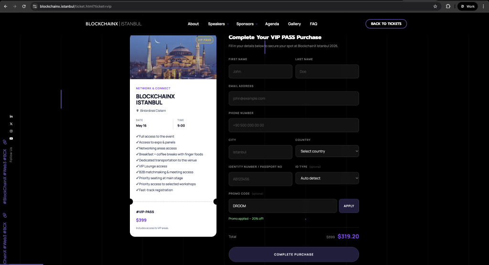Open the Work profile button
489x265 pixels.
click(468, 6)
